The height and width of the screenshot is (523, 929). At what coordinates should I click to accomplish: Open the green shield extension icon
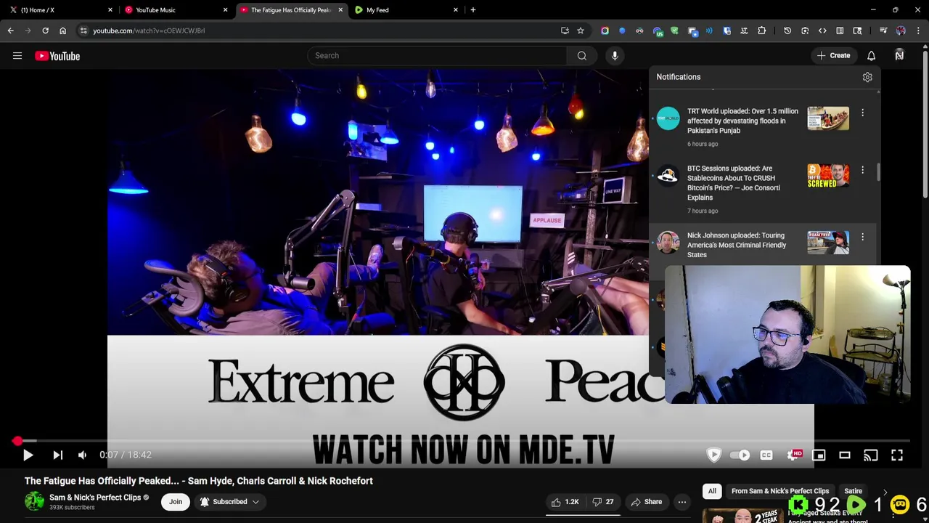click(674, 31)
